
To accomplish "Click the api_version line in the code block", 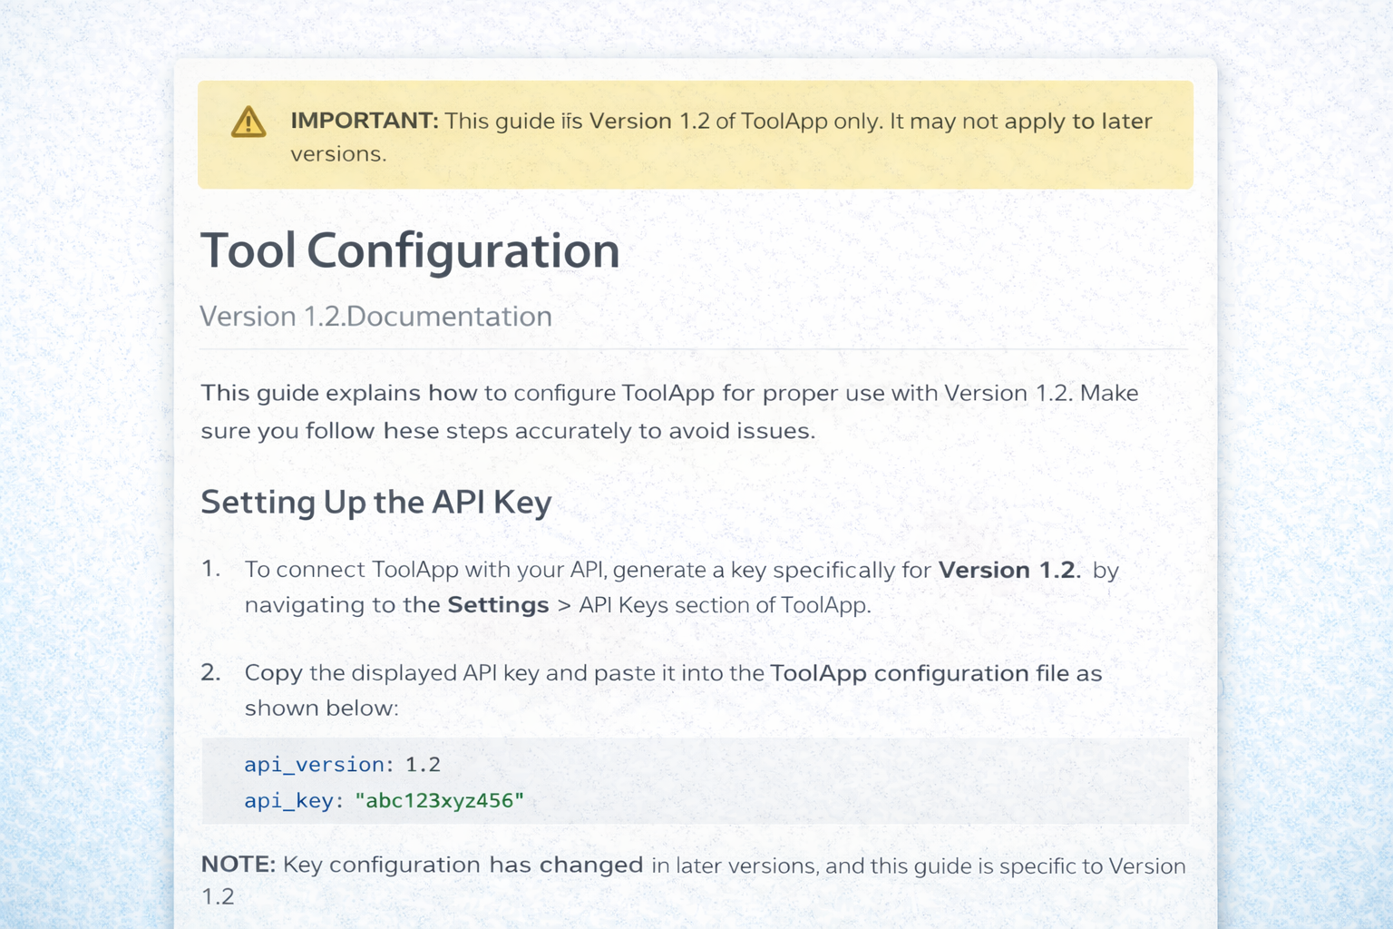I will 342,765.
